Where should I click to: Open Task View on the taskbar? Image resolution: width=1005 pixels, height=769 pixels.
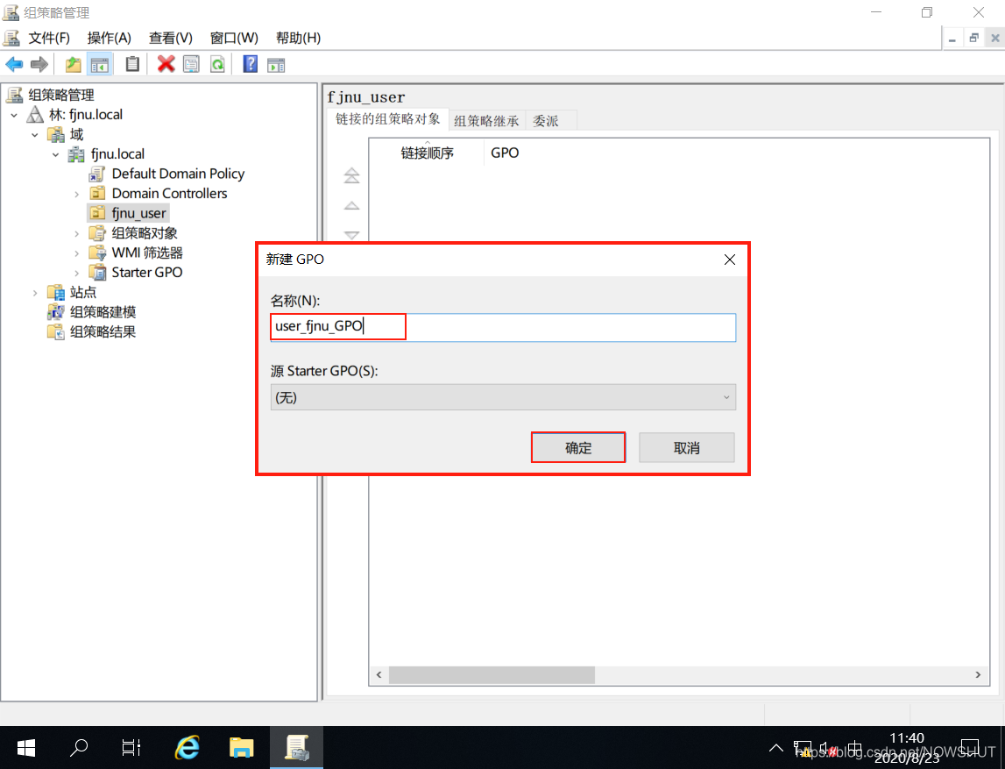point(131,748)
